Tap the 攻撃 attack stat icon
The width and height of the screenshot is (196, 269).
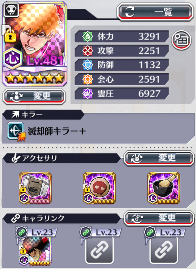[88, 51]
